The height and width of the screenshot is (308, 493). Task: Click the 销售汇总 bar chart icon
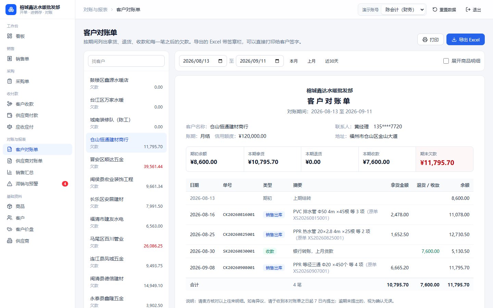tap(10, 172)
